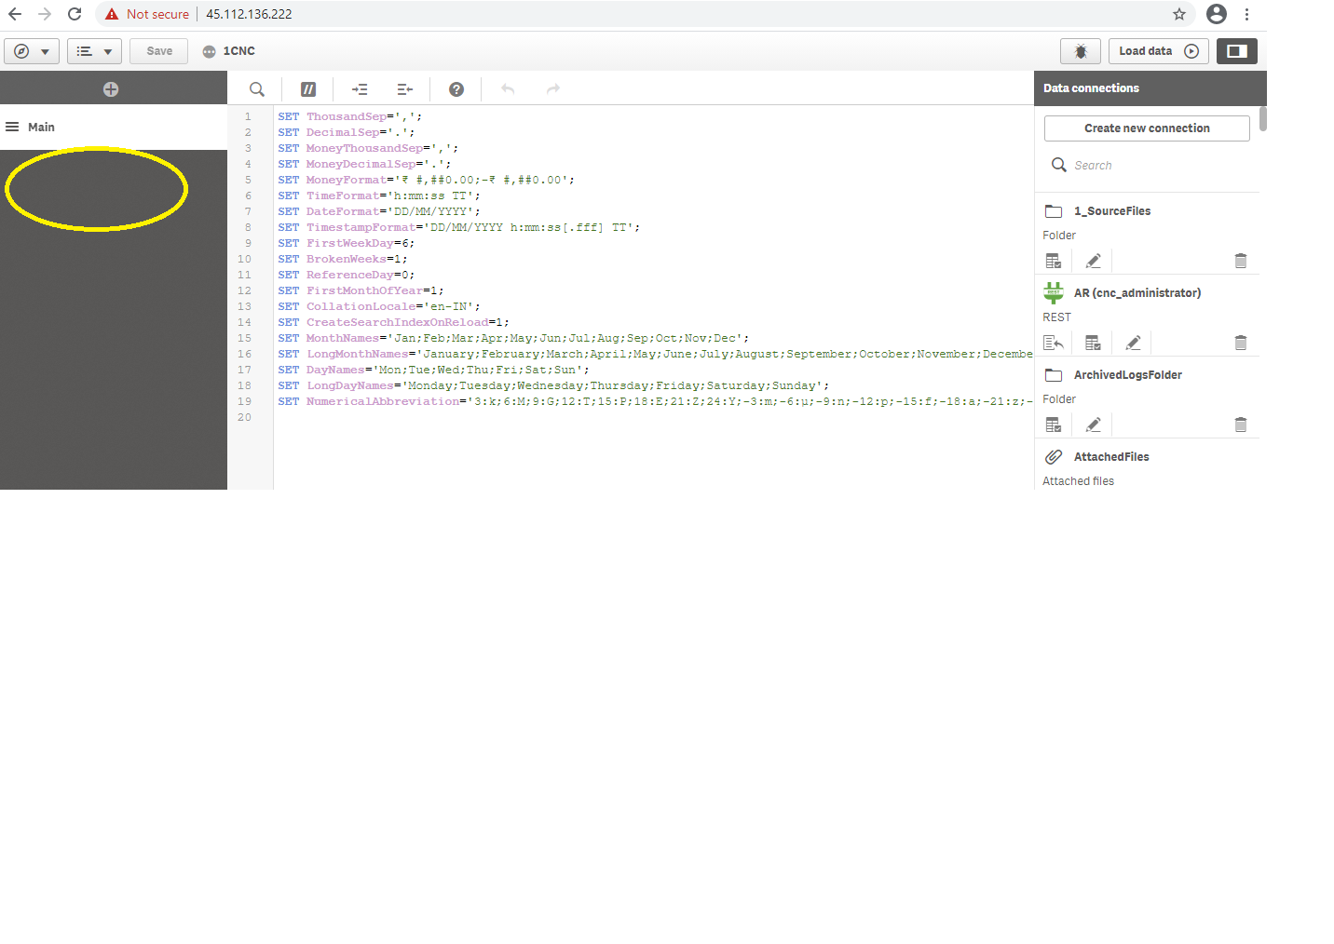This screenshot has width=1334, height=944.
Task: Insert the AR connection string into script
Action: coord(1054,344)
